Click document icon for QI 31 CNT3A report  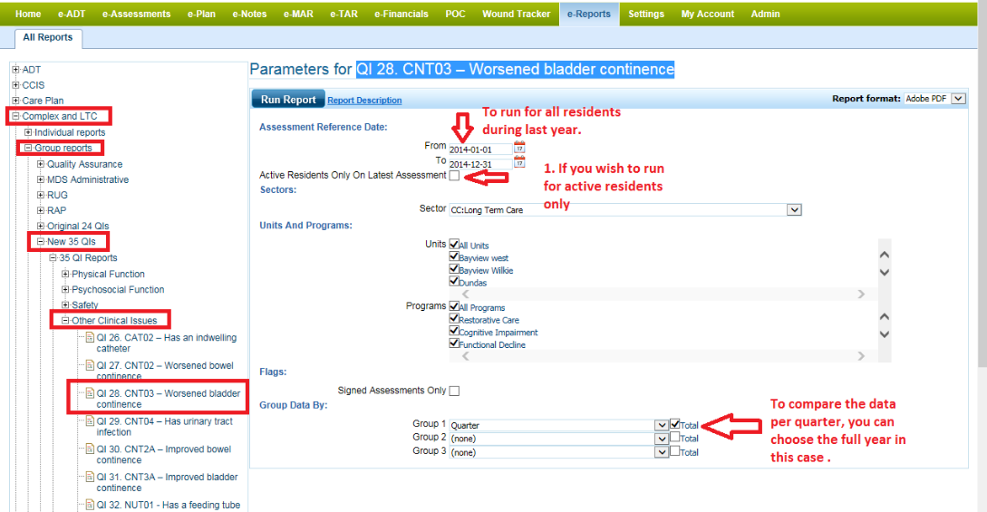(90, 478)
